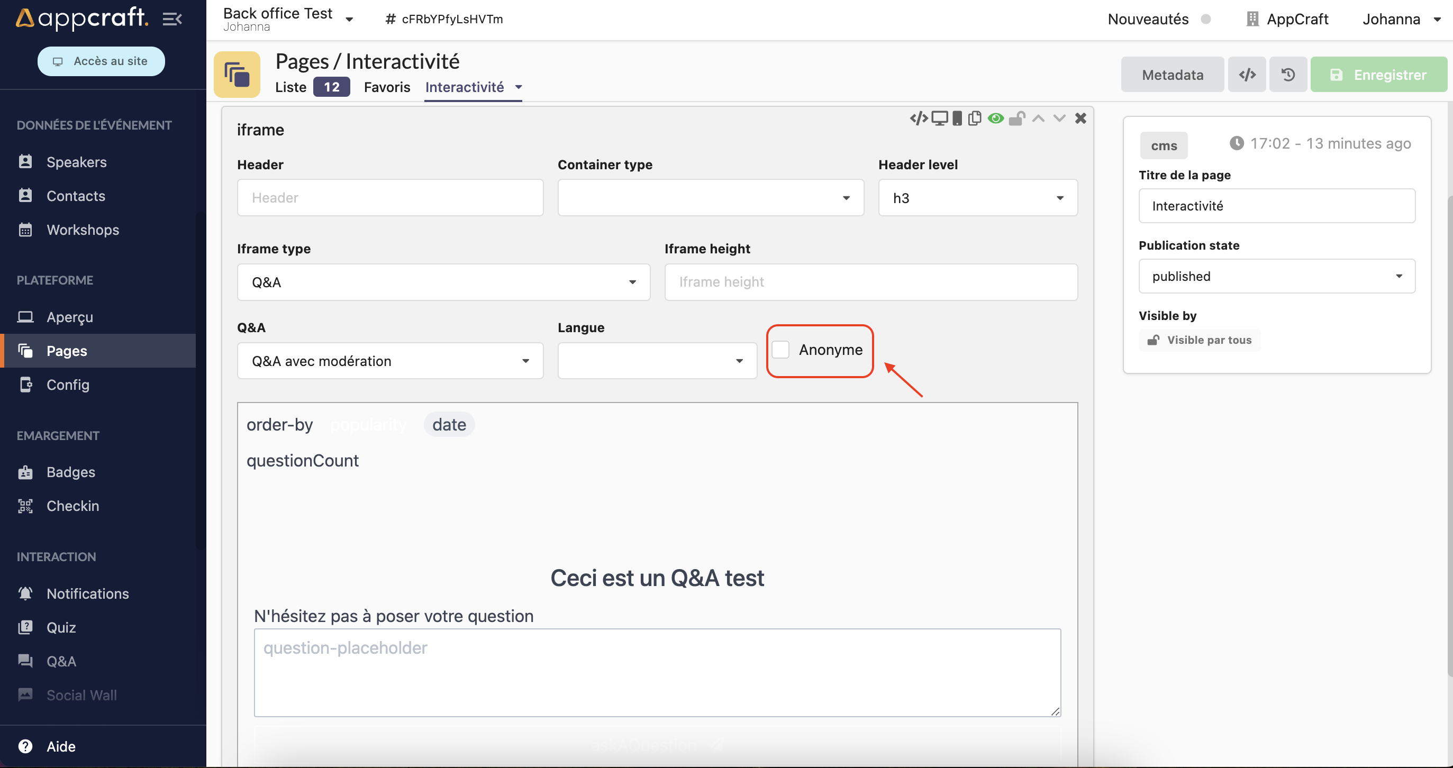Expand the Publication state dropdown
This screenshot has width=1453, height=768.
pos(1276,276)
